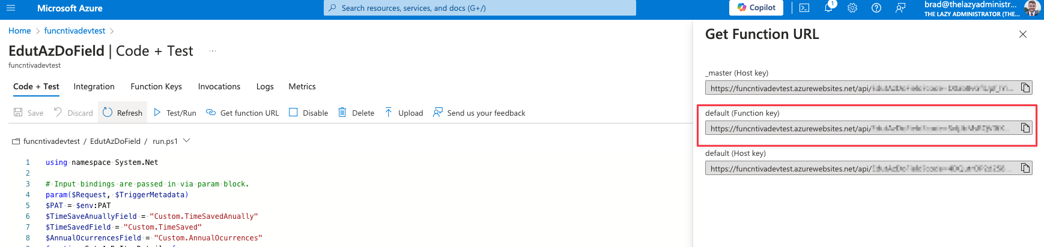Screen dimensions: 1044x247
Task: Click the 'Input bindings' comment line
Action: point(147,184)
